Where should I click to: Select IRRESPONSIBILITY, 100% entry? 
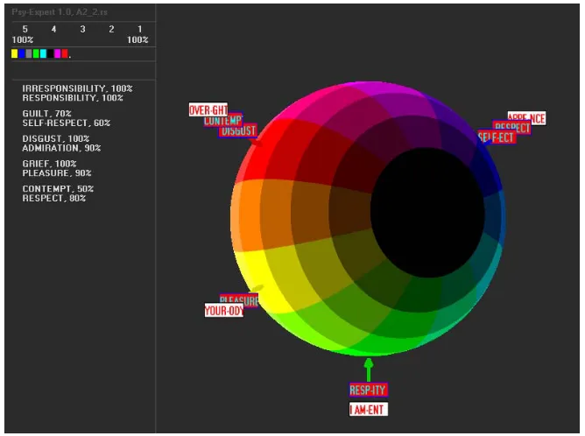(77, 88)
